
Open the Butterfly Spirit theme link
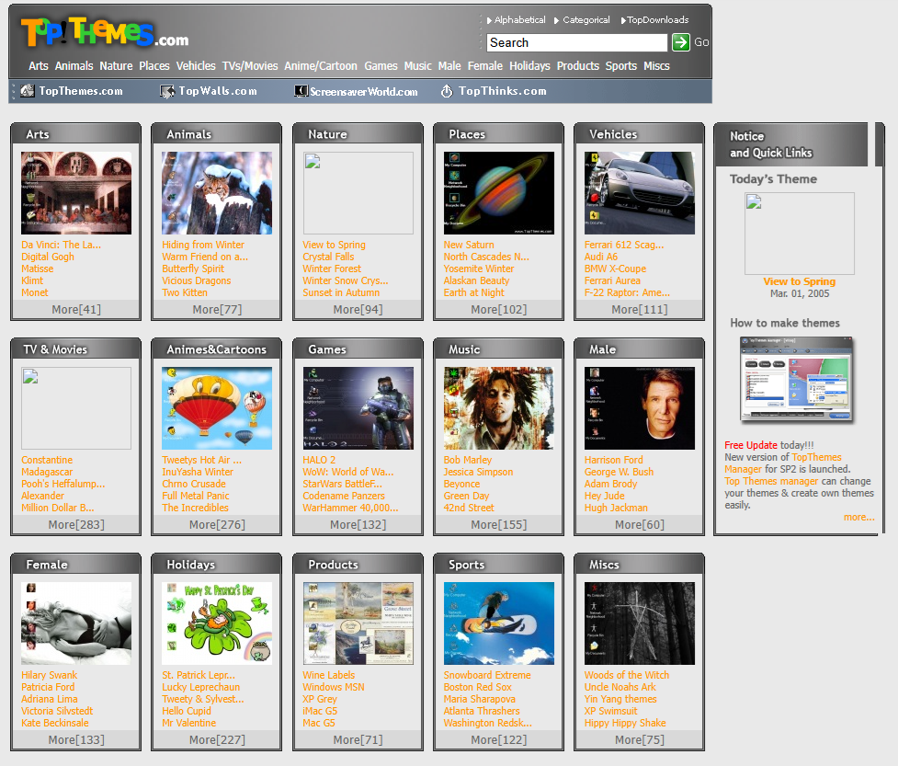click(x=193, y=269)
